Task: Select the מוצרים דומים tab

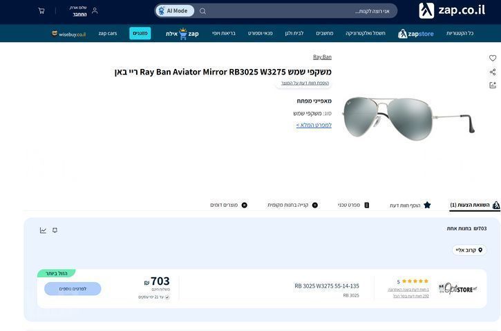Action: coord(229,205)
